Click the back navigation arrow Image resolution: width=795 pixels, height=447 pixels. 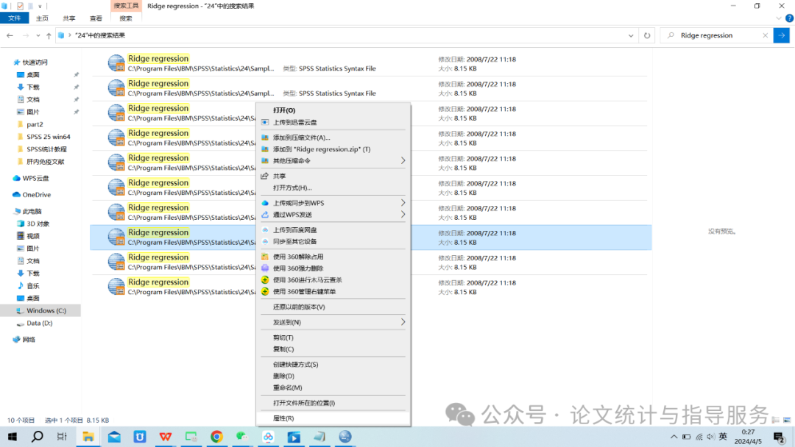[x=10, y=35]
